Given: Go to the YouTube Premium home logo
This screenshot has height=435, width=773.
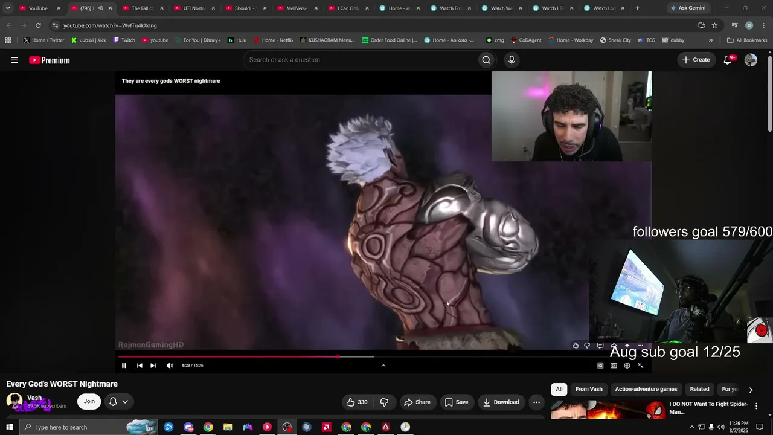Looking at the screenshot, I should click(50, 60).
